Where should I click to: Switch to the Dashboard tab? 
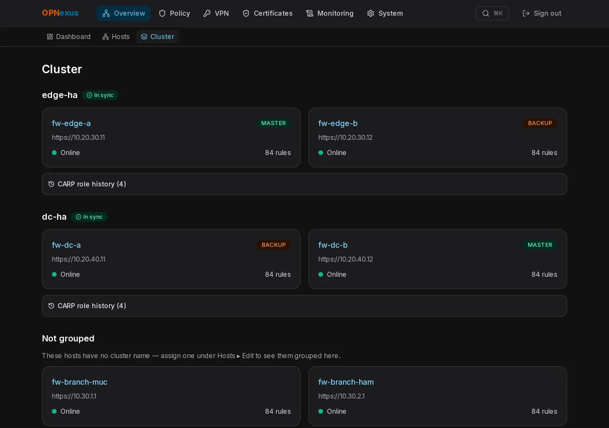point(69,37)
